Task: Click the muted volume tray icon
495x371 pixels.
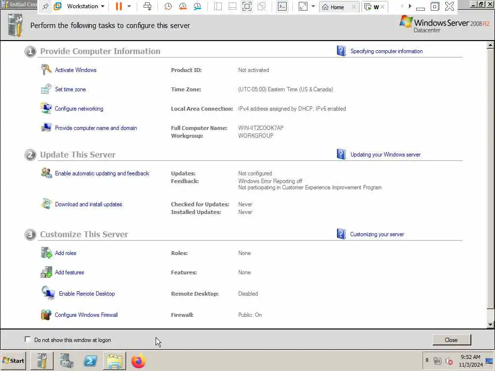Action: [x=449, y=361]
